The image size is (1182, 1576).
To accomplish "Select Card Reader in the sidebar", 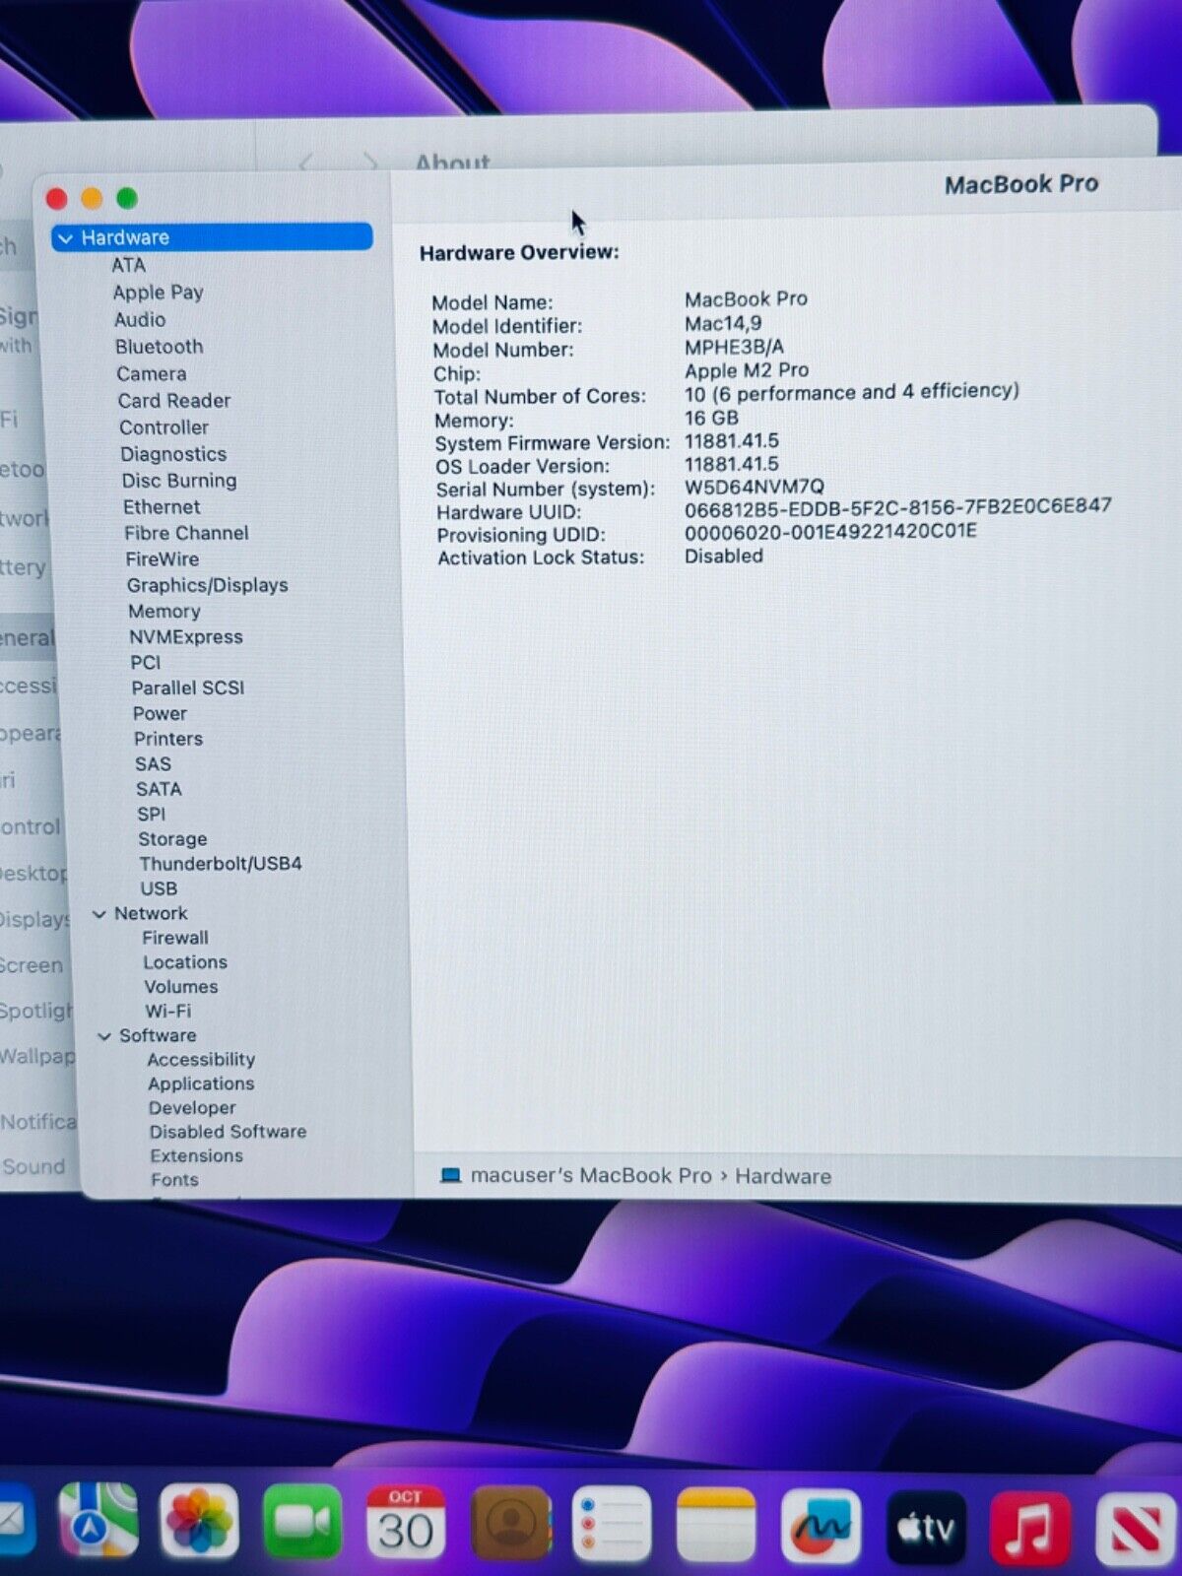I will [174, 401].
